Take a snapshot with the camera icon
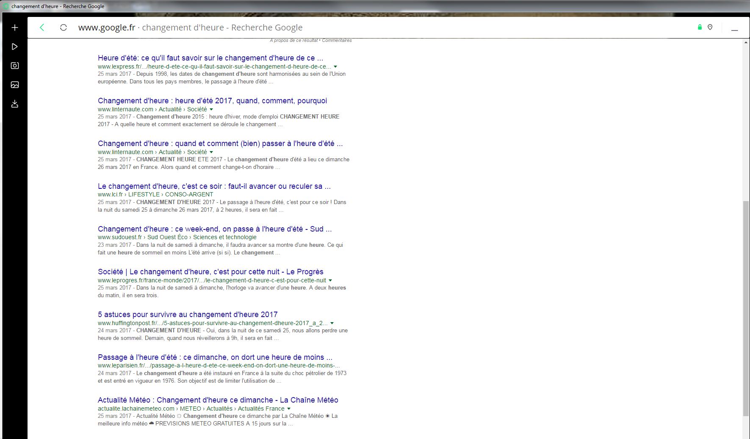750x439 pixels. pos(15,66)
